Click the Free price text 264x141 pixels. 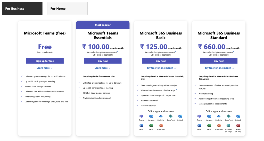click(45, 47)
